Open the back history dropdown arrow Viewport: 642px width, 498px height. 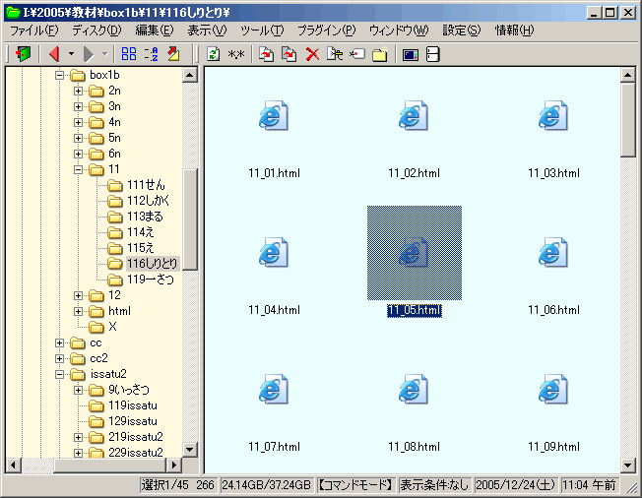71,54
